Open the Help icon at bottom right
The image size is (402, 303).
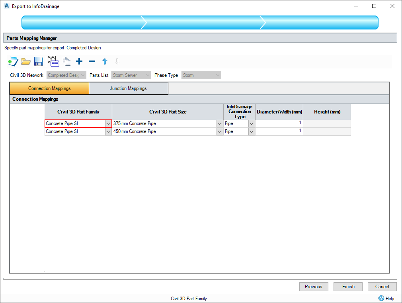[381, 298]
